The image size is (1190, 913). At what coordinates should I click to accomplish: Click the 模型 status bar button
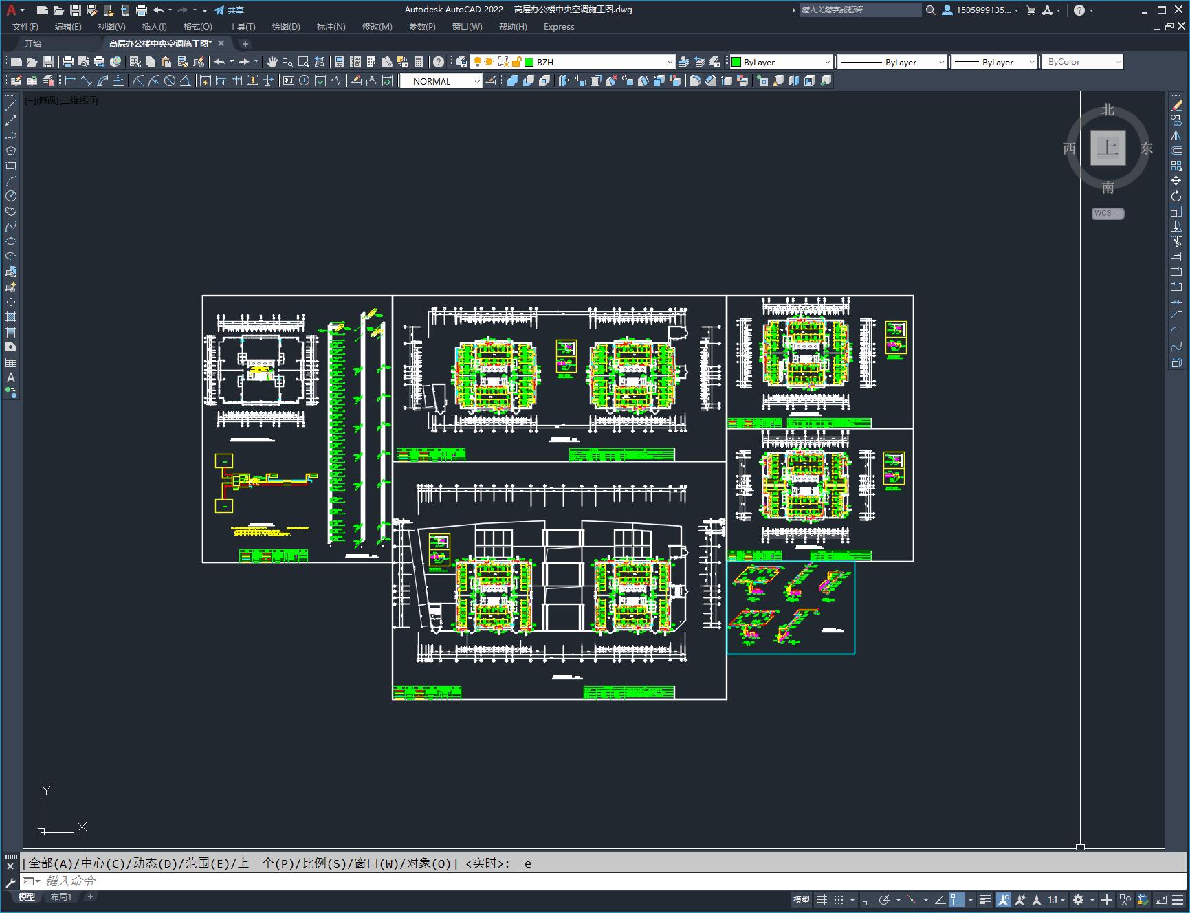pos(802,899)
